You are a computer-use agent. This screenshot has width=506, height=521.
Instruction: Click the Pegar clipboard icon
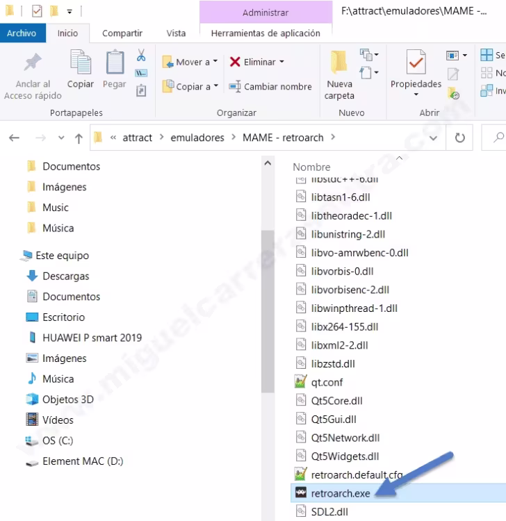click(x=115, y=62)
